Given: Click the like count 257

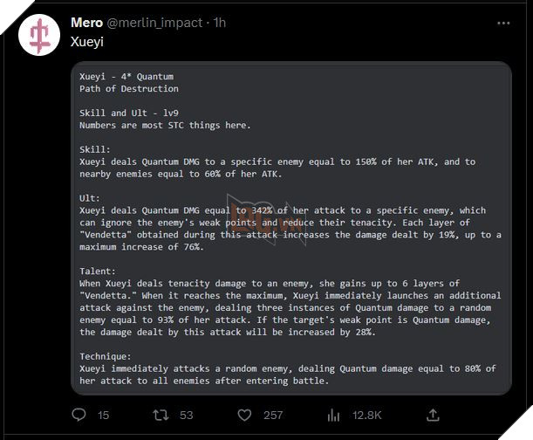Looking at the screenshot, I should pos(273,416).
